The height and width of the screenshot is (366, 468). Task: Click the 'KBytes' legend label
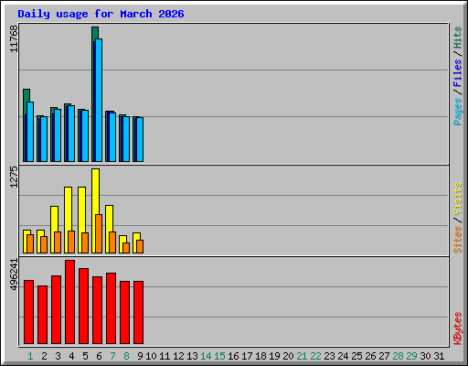click(458, 328)
